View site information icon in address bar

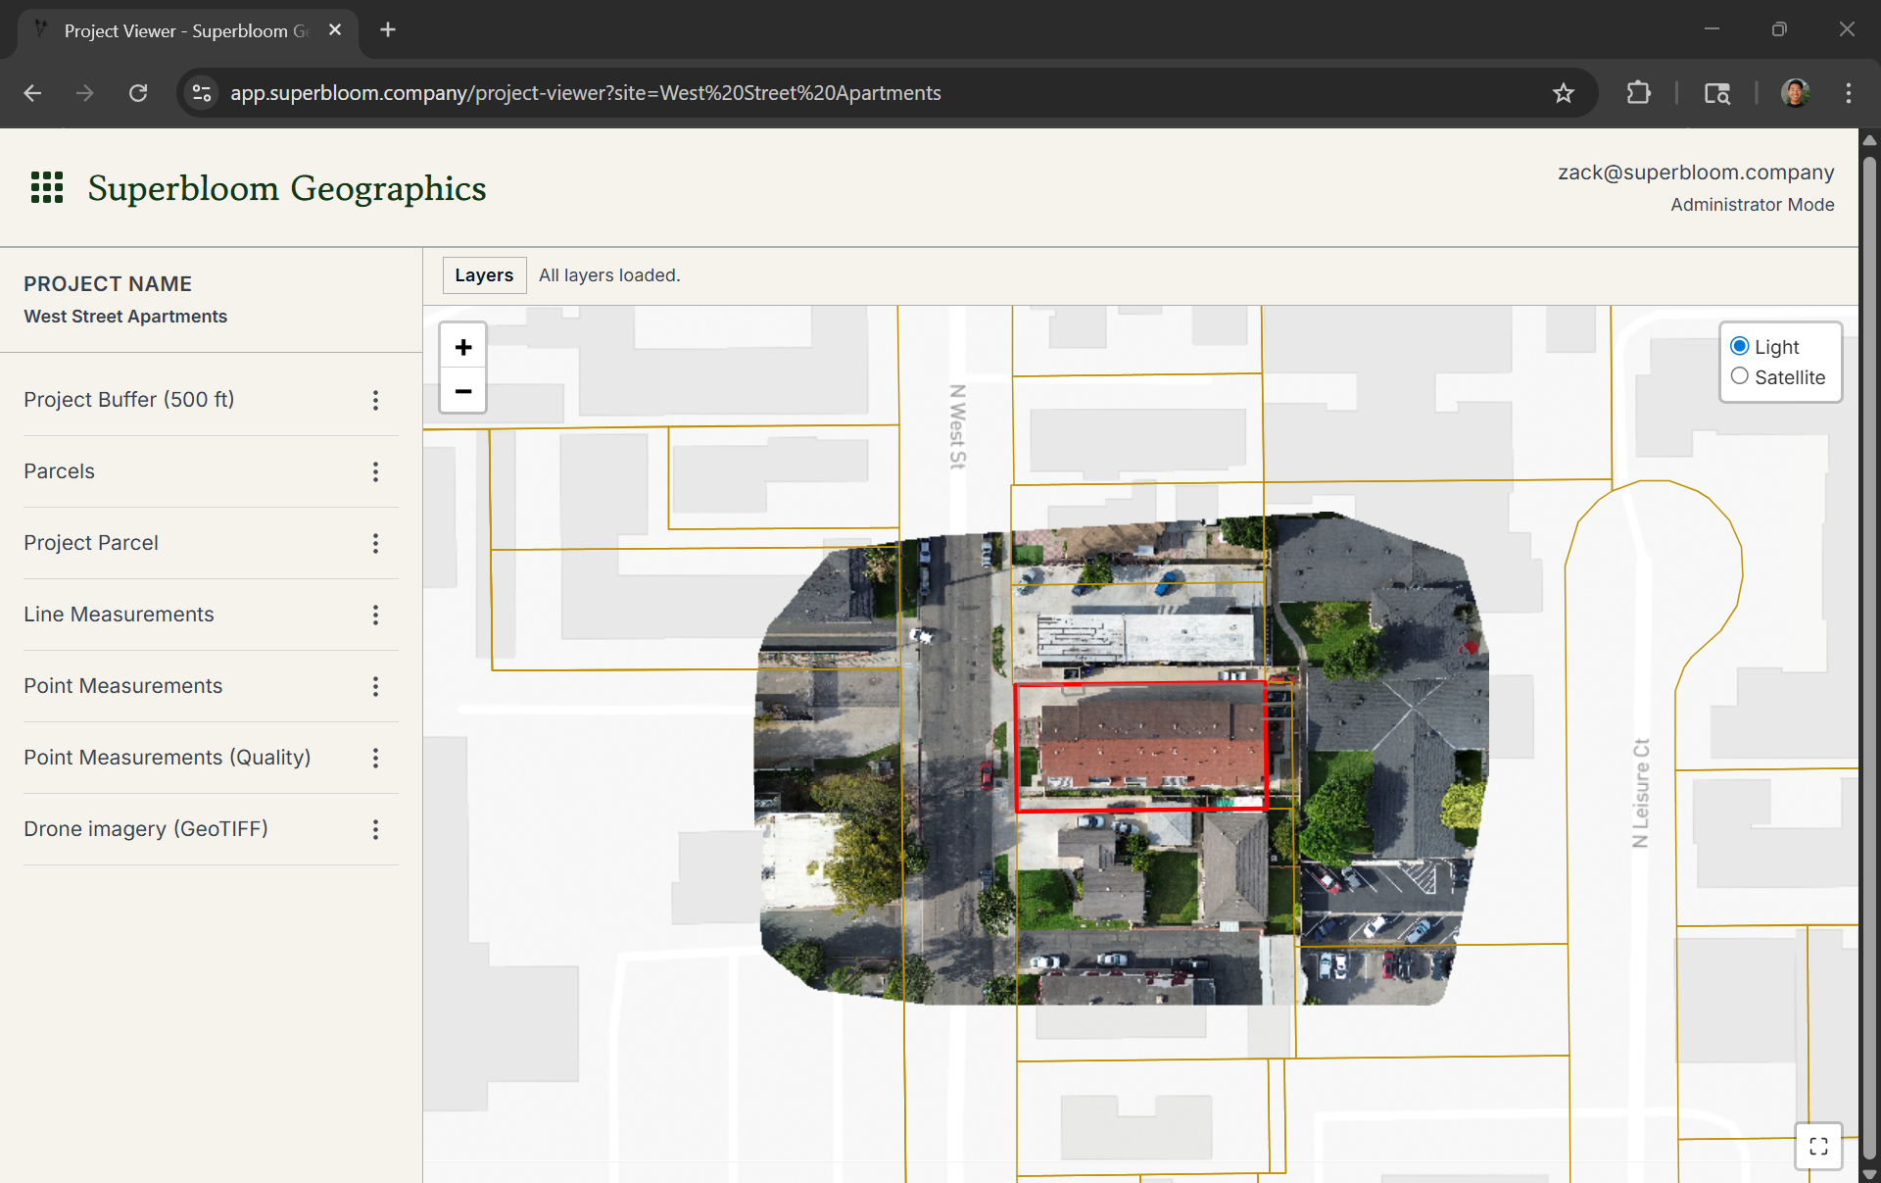coord(202,93)
